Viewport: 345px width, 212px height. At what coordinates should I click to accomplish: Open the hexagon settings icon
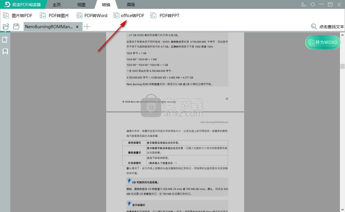pos(313,4)
